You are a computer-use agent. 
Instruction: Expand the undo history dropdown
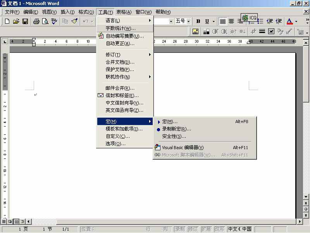pyautogui.click(x=92, y=22)
